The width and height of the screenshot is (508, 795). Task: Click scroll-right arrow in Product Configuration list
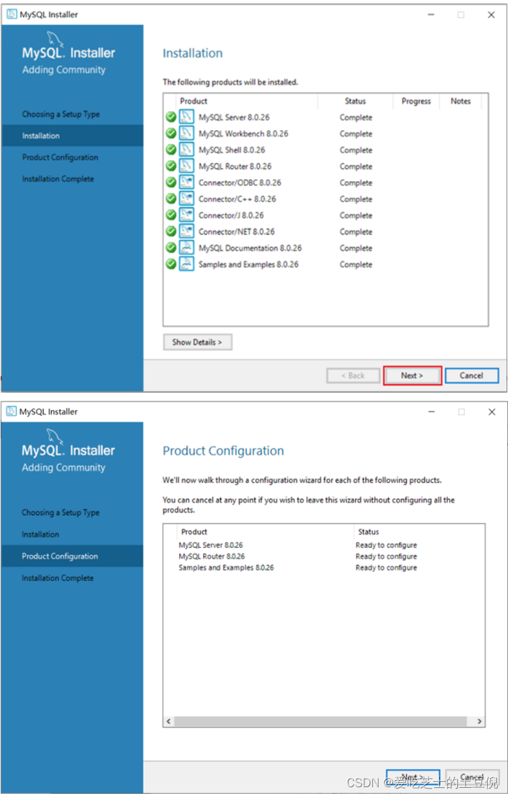[x=479, y=721]
